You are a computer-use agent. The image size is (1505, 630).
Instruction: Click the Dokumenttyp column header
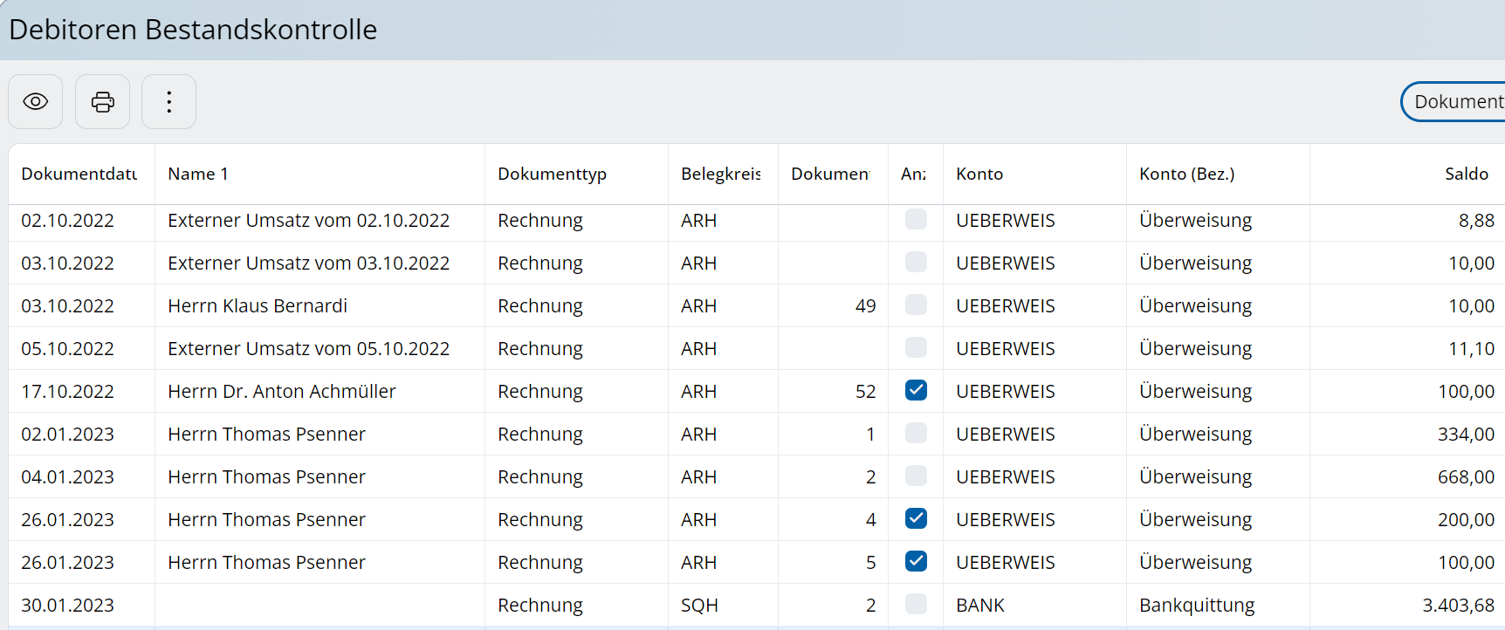[552, 174]
